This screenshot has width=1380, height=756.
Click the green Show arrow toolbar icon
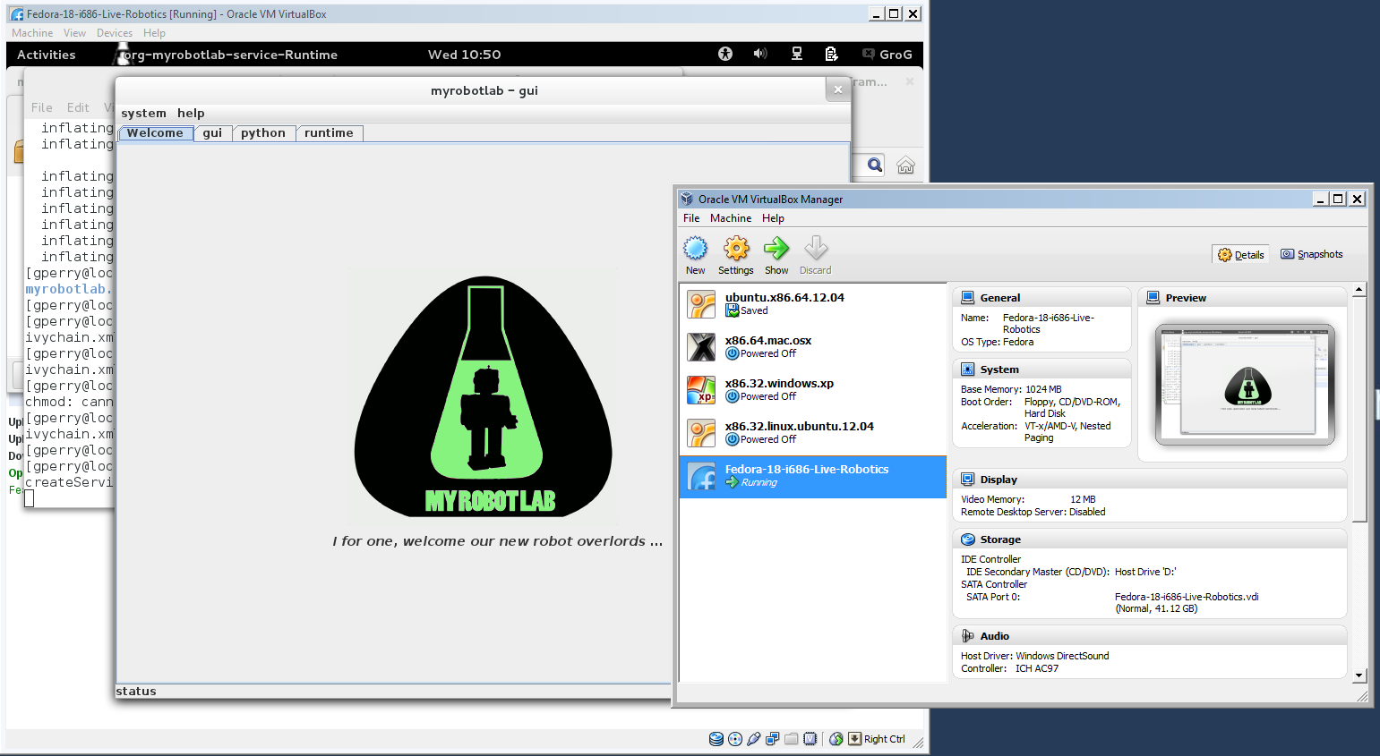[x=776, y=248]
